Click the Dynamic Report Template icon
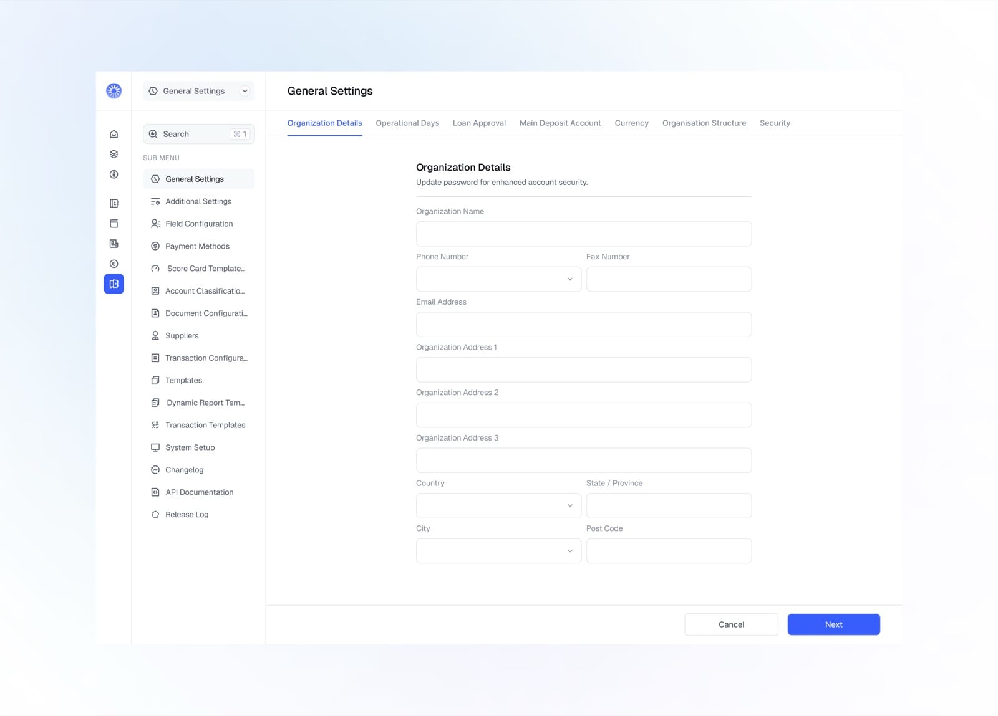 click(x=155, y=403)
